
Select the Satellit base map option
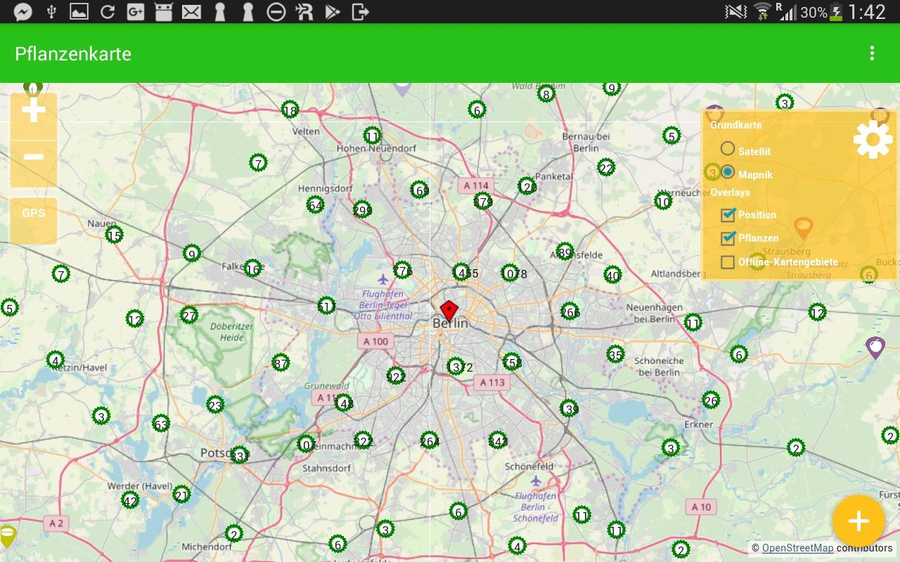click(x=728, y=149)
